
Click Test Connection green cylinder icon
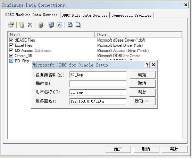point(41,25)
